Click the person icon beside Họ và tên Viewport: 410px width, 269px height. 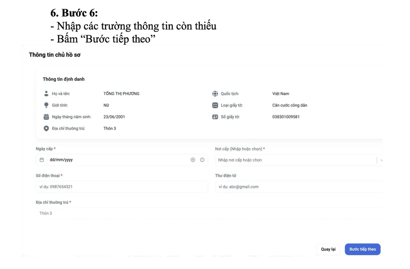pyautogui.click(x=46, y=94)
